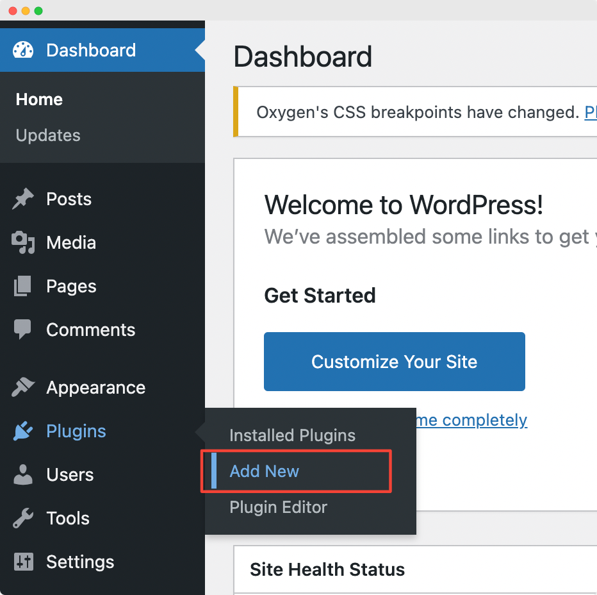Image resolution: width=597 pixels, height=595 pixels.
Task: Open Plugin Editor from the flyout
Action: click(x=278, y=507)
